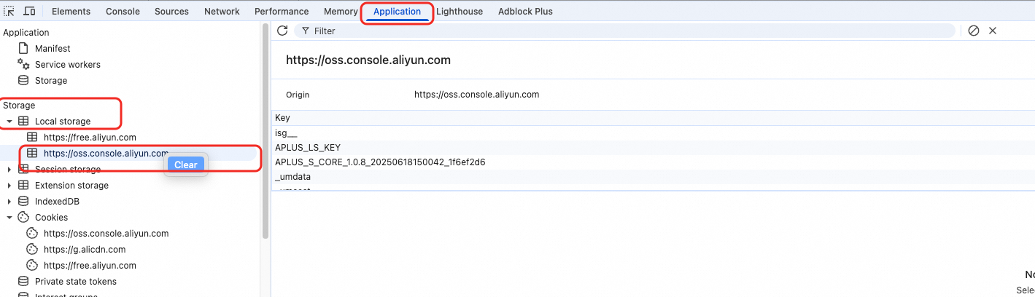Click cookie icon beside g.alicdn.com
Screen dimensions: 1035x297
point(32,250)
